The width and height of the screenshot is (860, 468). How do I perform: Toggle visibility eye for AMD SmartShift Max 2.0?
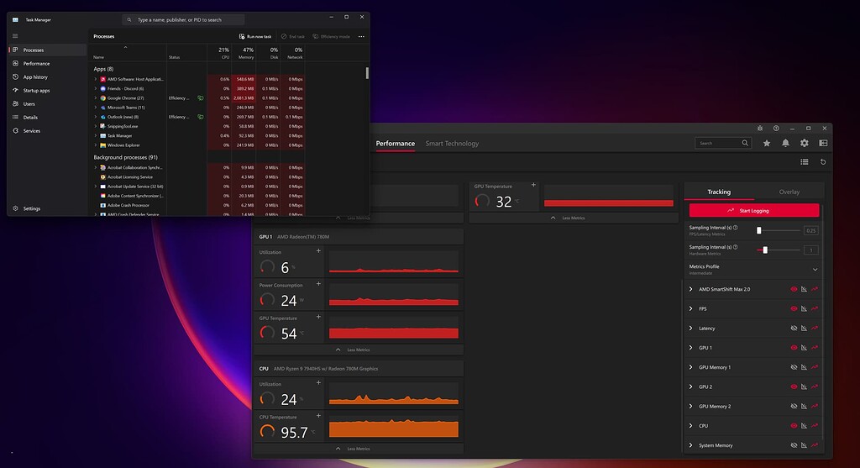tap(794, 289)
